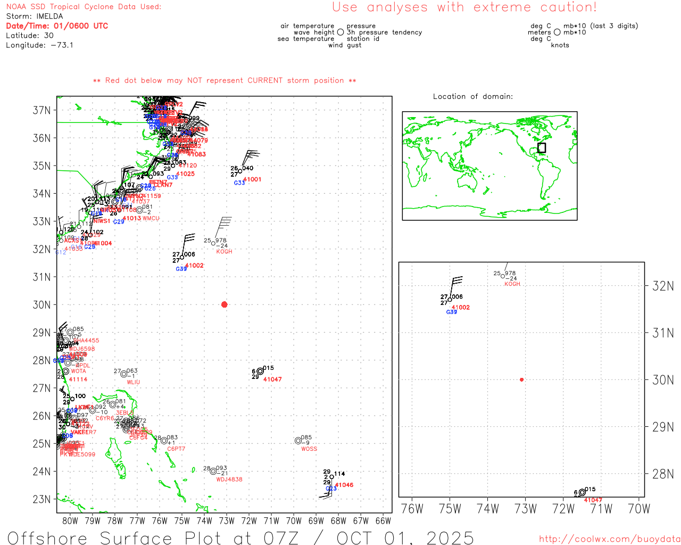Click the 'mb*10 (last 3 digits)' units label

click(601, 26)
